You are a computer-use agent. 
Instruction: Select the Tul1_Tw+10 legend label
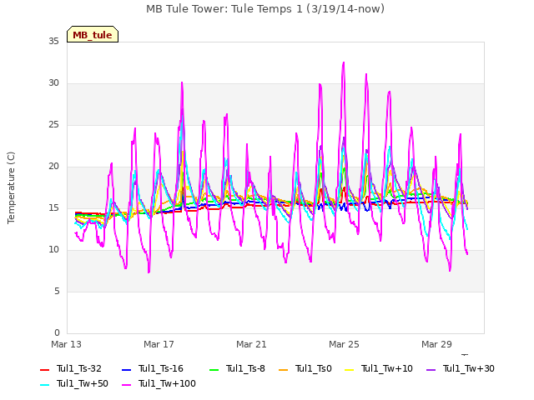pyautogui.click(x=387, y=368)
